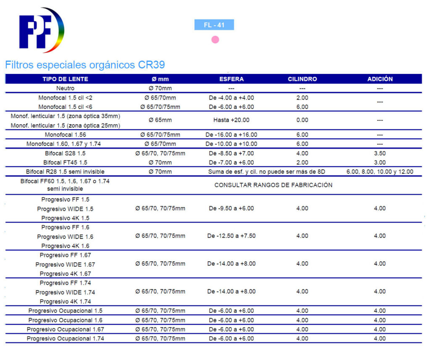
Task: Click 'CONSULTAR RANGOS DE FABRICACIÓN' text
Action: [x=273, y=185]
